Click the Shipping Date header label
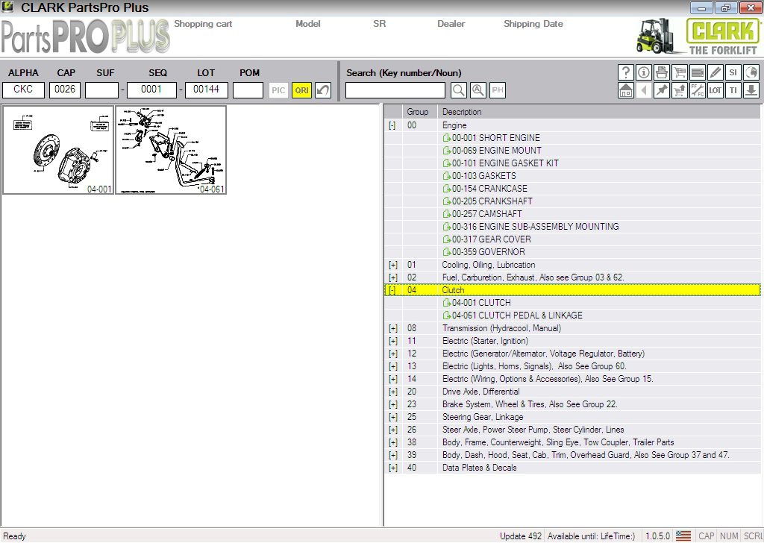This screenshot has height=543, width=764. 533,24
